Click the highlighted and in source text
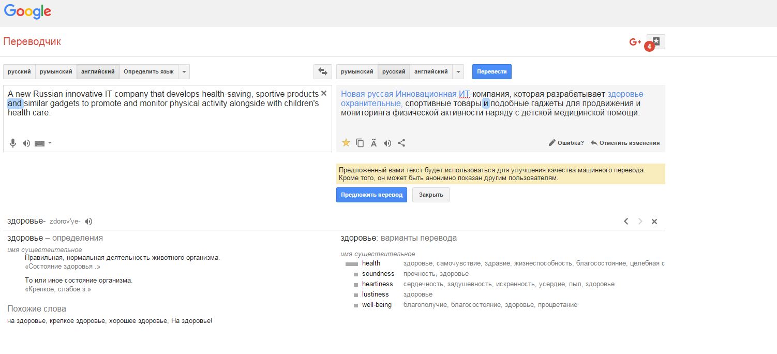The width and height of the screenshot is (777, 354). (15, 103)
